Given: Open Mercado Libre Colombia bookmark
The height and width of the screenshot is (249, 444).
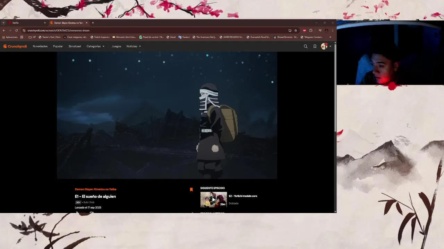Looking at the screenshot, I should (x=124, y=37).
